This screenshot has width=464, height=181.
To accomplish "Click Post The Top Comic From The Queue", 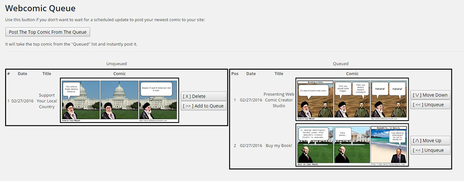I will click(x=48, y=32).
